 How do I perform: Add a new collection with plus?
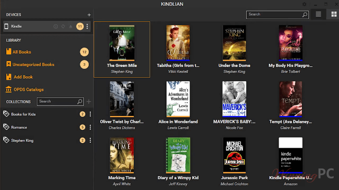89,101
